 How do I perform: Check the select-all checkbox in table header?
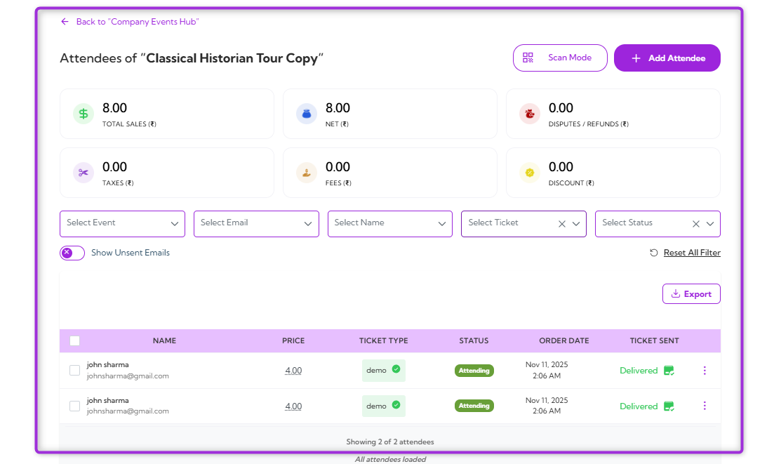(74, 340)
